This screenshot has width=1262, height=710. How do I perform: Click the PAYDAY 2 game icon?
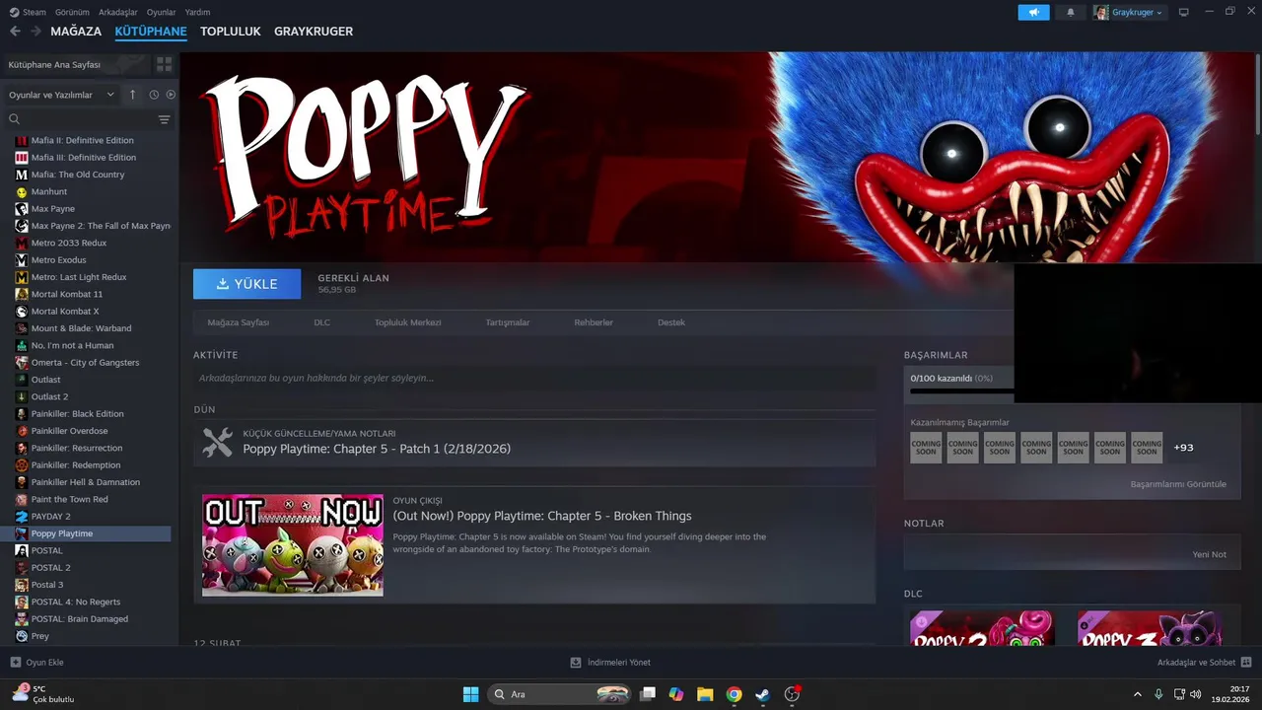tap(22, 516)
